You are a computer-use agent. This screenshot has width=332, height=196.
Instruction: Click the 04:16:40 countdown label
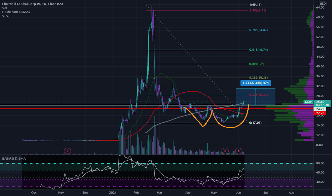pos(322,105)
